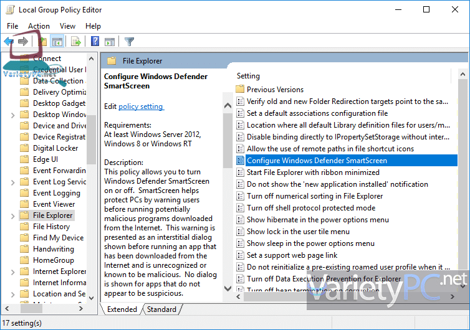Expand the File Explorer tree node
The width and height of the screenshot is (470, 330).
(x=12, y=216)
